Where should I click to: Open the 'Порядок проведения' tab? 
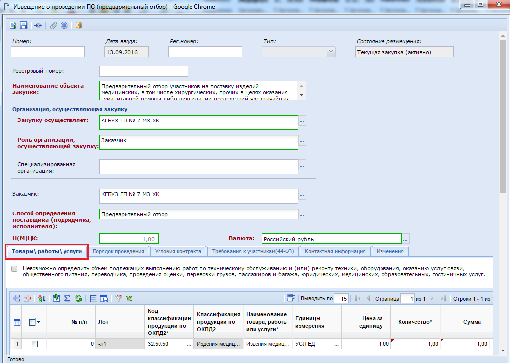point(118,251)
